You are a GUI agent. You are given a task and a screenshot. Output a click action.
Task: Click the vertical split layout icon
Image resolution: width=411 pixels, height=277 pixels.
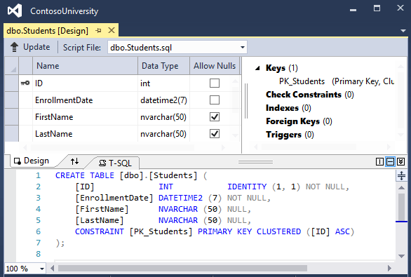pos(379,162)
